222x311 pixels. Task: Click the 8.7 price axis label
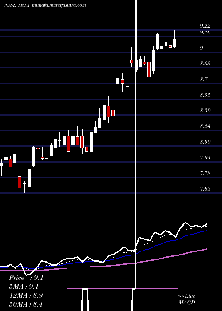(204, 80)
